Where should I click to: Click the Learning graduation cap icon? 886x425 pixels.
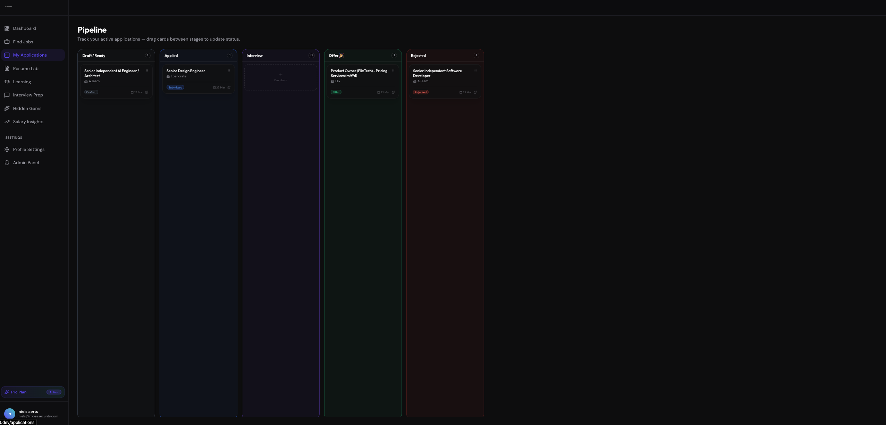pos(7,82)
